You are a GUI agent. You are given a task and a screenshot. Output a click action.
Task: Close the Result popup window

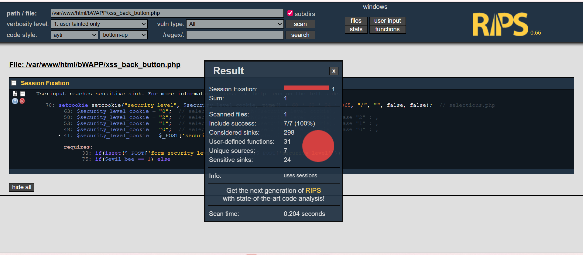tap(334, 71)
